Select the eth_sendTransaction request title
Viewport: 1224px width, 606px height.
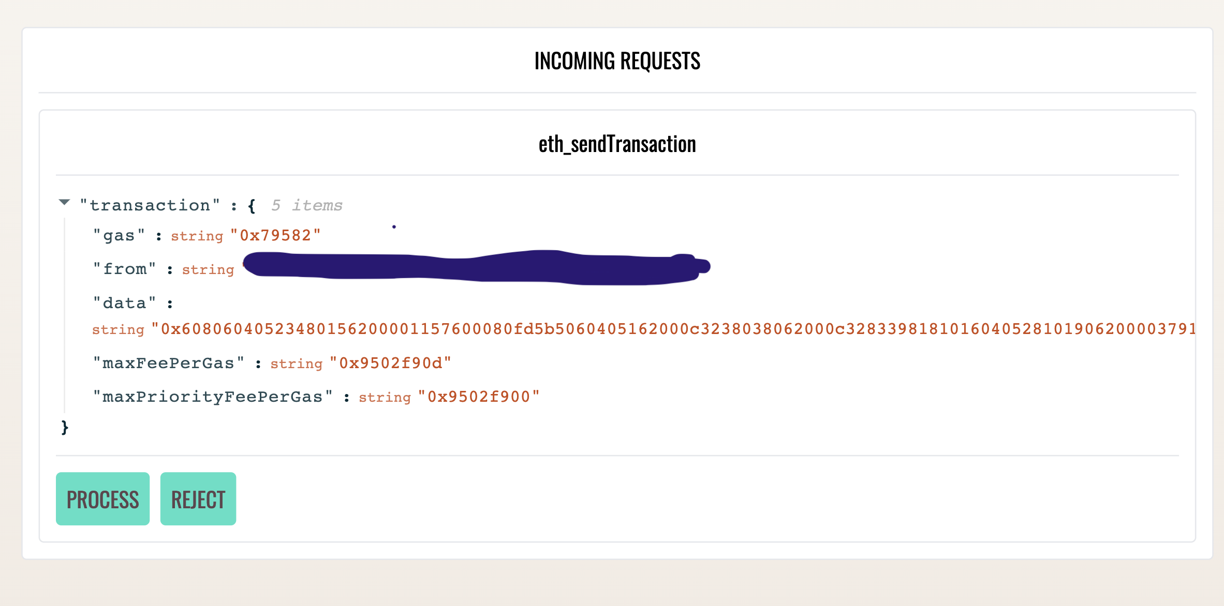click(616, 145)
